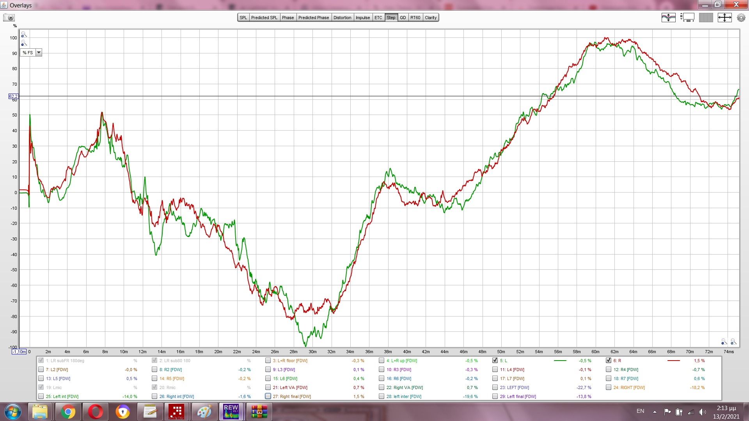Click the 26: Right int [FDW] label

click(177, 396)
